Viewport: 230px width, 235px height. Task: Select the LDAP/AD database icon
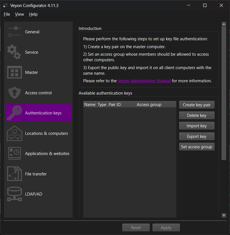point(15,194)
